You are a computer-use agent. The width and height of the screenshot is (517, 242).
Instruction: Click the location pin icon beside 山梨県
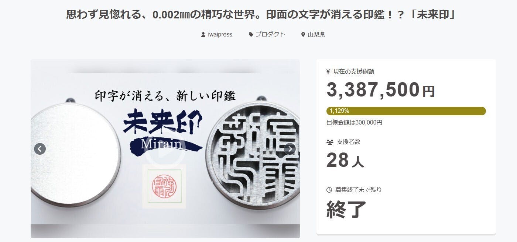(303, 35)
